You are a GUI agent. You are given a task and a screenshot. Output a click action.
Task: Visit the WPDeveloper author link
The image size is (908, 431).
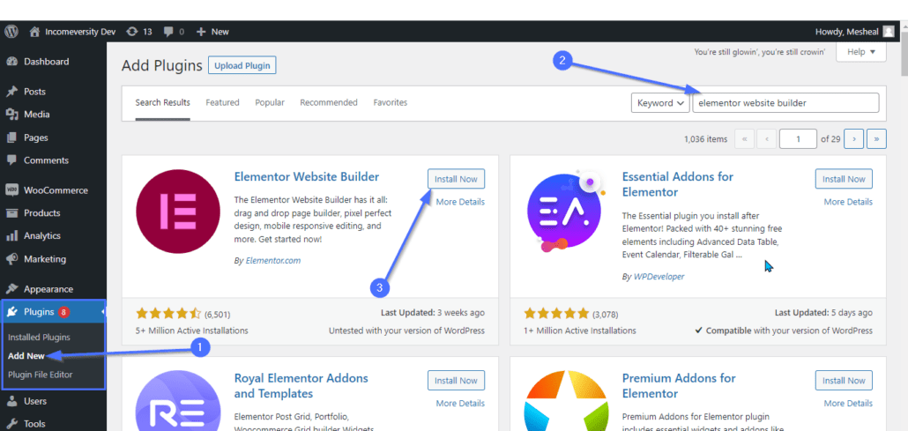click(659, 277)
